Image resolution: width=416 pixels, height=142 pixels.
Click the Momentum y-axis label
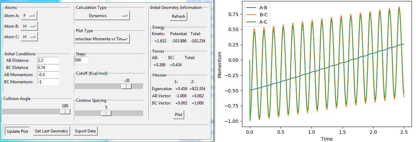[x=220, y=65]
